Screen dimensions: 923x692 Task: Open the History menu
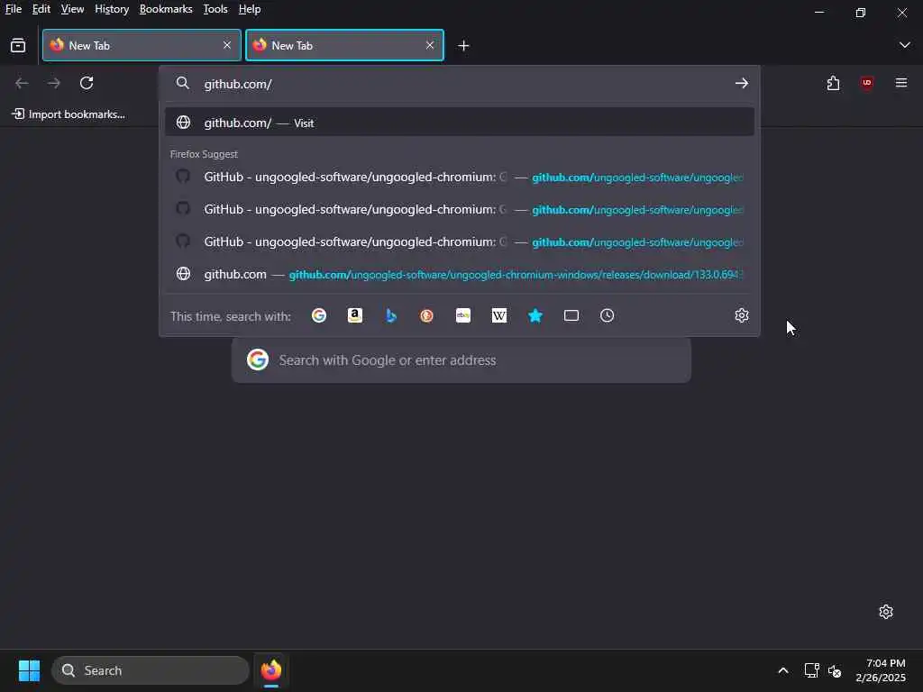click(112, 9)
